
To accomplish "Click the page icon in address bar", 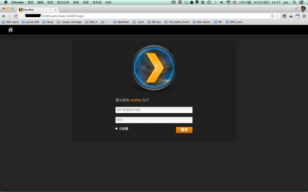I will [23, 16].
